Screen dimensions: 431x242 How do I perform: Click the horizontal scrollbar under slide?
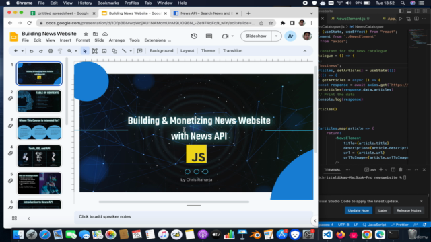coord(174,202)
